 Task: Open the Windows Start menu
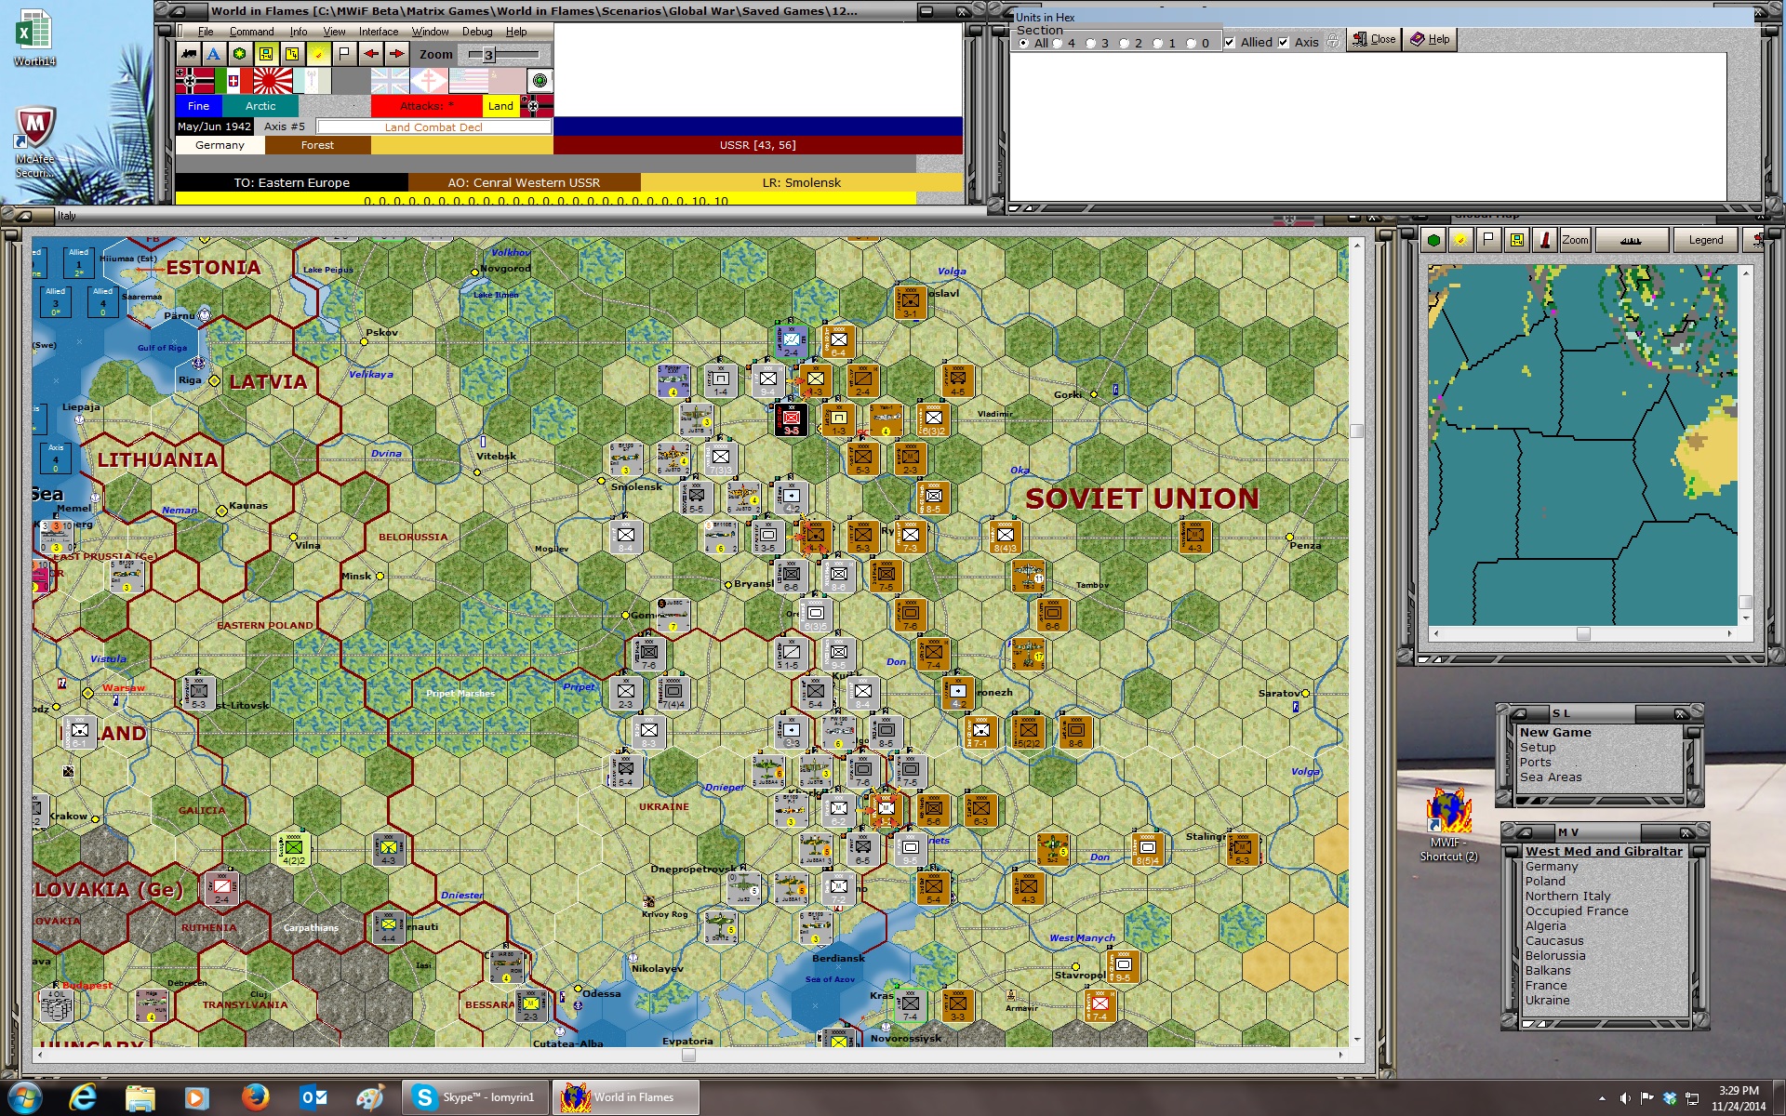(x=25, y=1097)
